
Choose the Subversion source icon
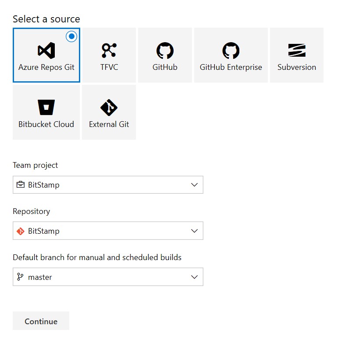(297, 50)
